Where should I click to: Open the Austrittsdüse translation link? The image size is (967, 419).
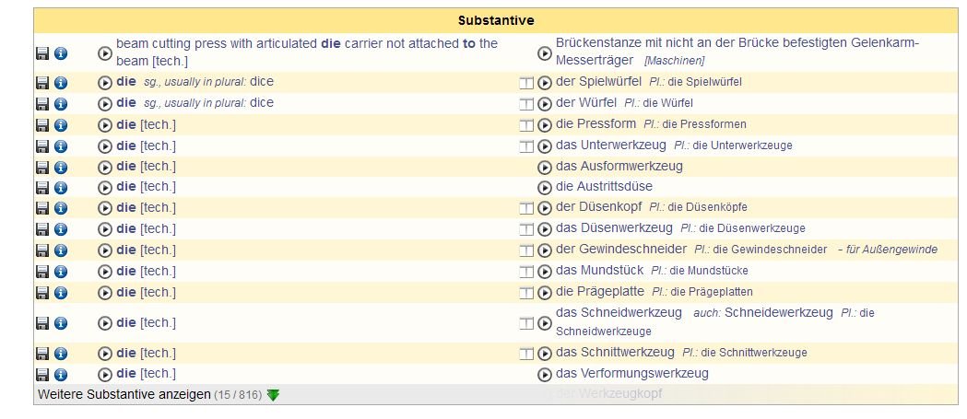tap(604, 186)
